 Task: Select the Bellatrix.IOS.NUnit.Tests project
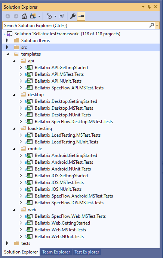coord(58,189)
